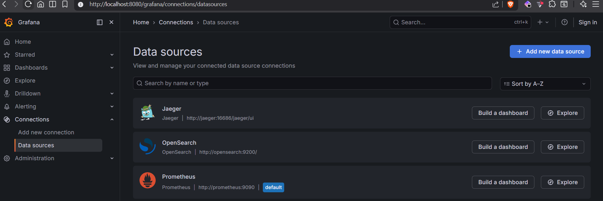Image resolution: width=603 pixels, height=201 pixels.
Task: Open Explore in the sidebar
Action: coord(25,81)
